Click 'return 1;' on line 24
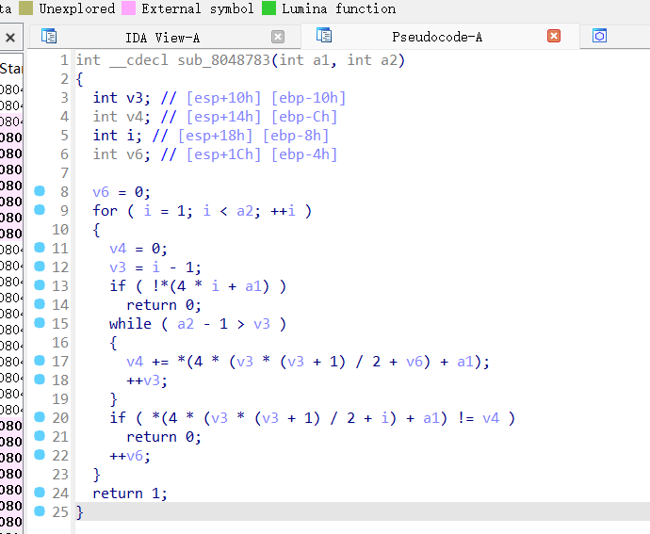 (x=130, y=494)
